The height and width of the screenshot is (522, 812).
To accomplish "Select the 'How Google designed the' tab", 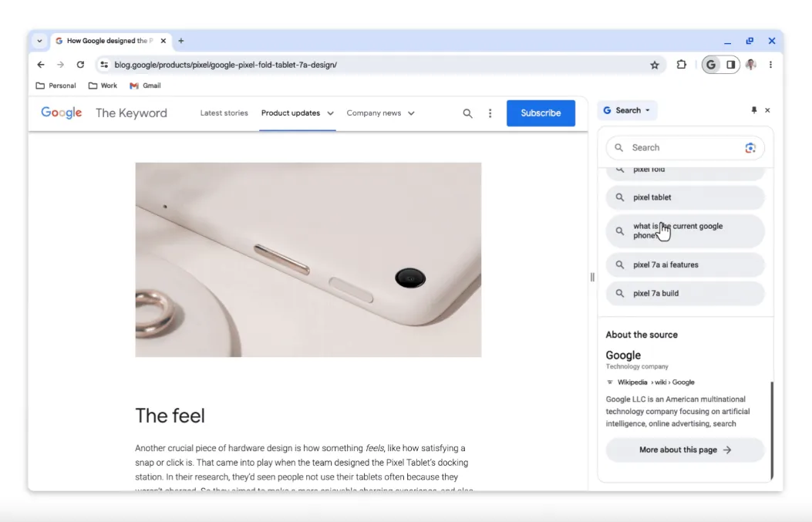I will click(111, 41).
